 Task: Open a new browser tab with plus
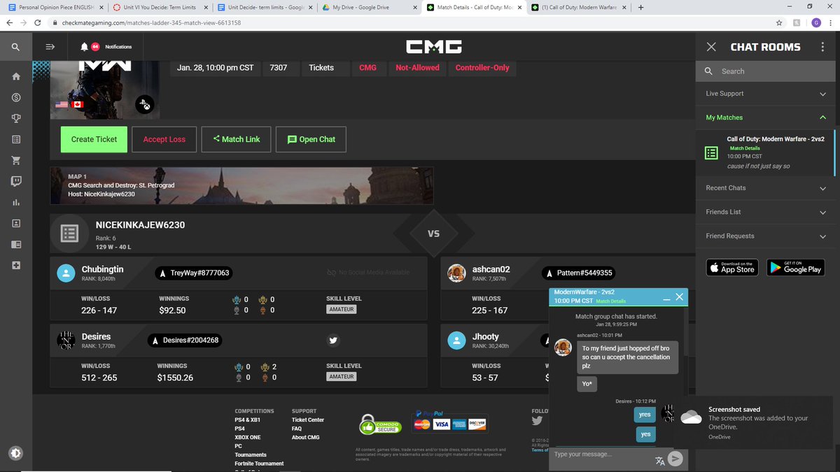click(641, 7)
